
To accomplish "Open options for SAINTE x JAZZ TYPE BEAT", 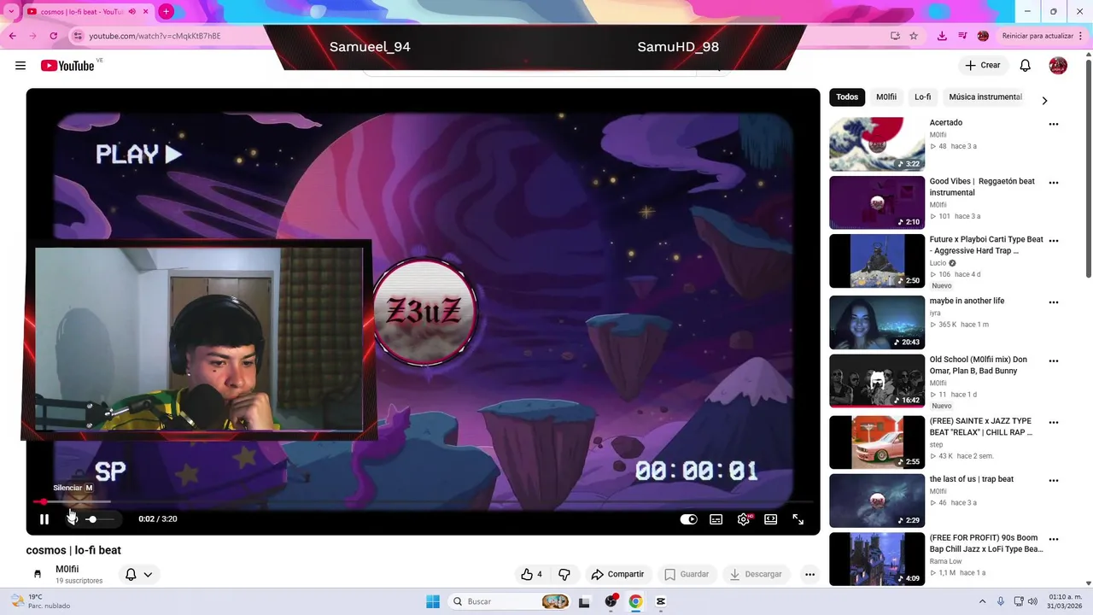I will tap(1054, 422).
